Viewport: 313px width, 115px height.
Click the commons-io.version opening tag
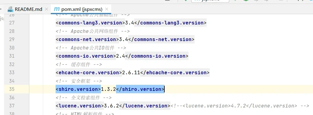86,56
